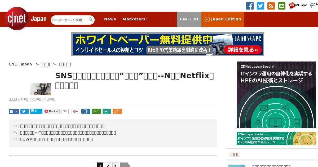This screenshot has height=167, width=318.
Task: Go to CNET Japan breadcrumb link
Action: coord(20,64)
